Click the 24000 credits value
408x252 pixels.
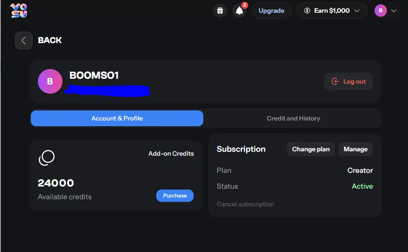56,183
